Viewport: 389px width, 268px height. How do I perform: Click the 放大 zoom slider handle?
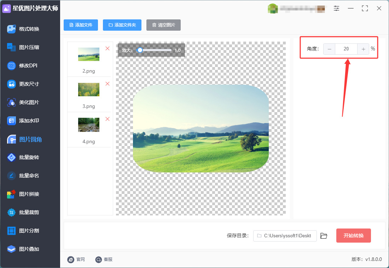pyautogui.click(x=140, y=50)
